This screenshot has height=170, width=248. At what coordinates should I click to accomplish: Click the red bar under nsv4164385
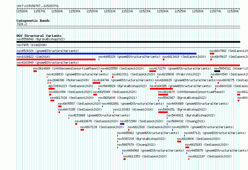coord(161,89)
